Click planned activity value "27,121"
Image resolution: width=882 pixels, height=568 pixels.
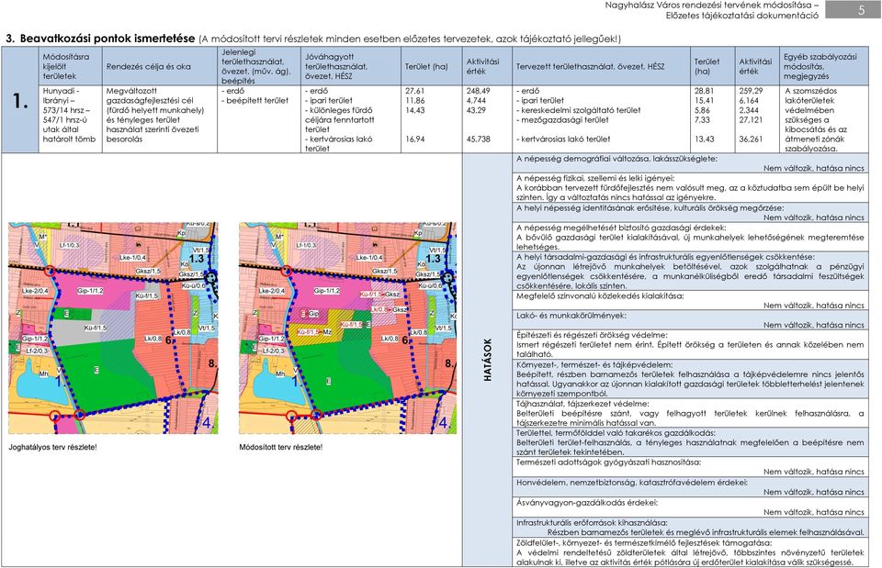(x=751, y=119)
